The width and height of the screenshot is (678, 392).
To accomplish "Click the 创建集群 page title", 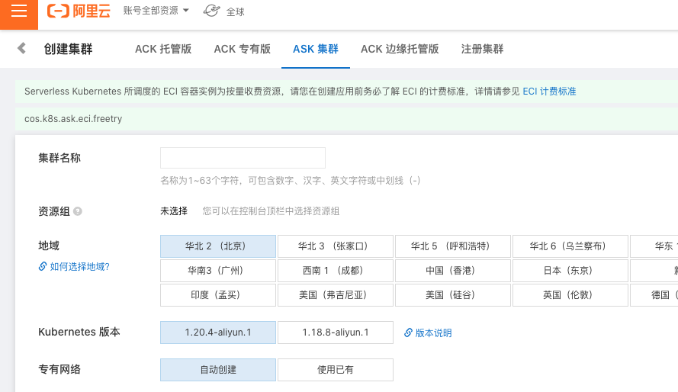I will coord(69,49).
